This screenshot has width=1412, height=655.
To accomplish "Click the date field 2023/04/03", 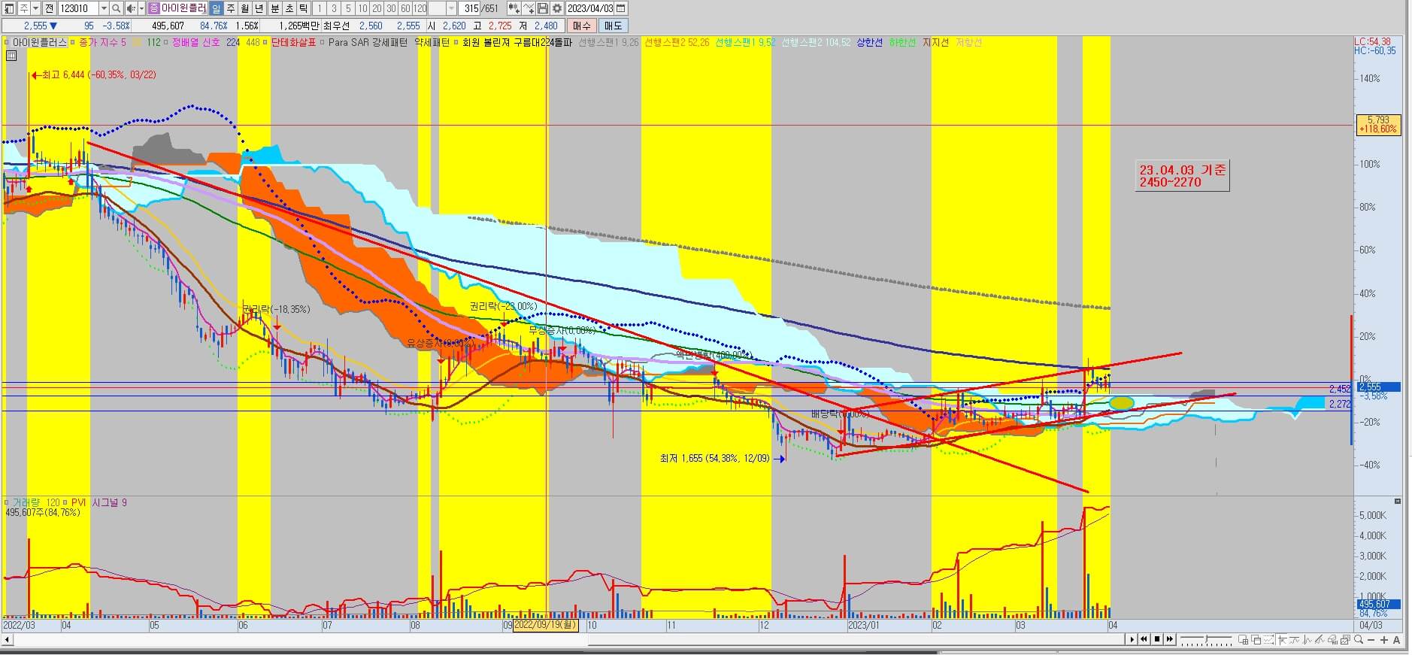I will tap(590, 8).
